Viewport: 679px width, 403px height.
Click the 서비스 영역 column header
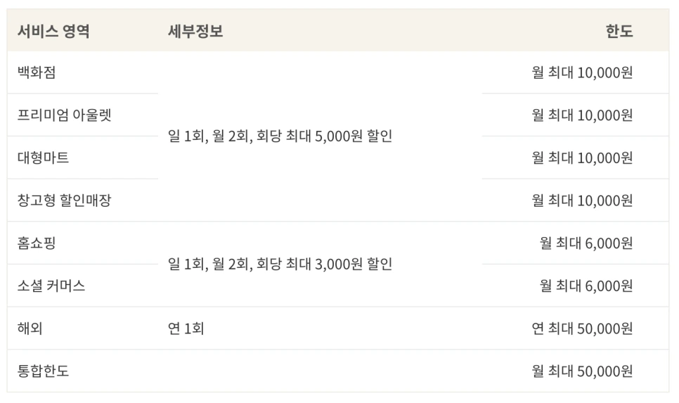click(53, 31)
